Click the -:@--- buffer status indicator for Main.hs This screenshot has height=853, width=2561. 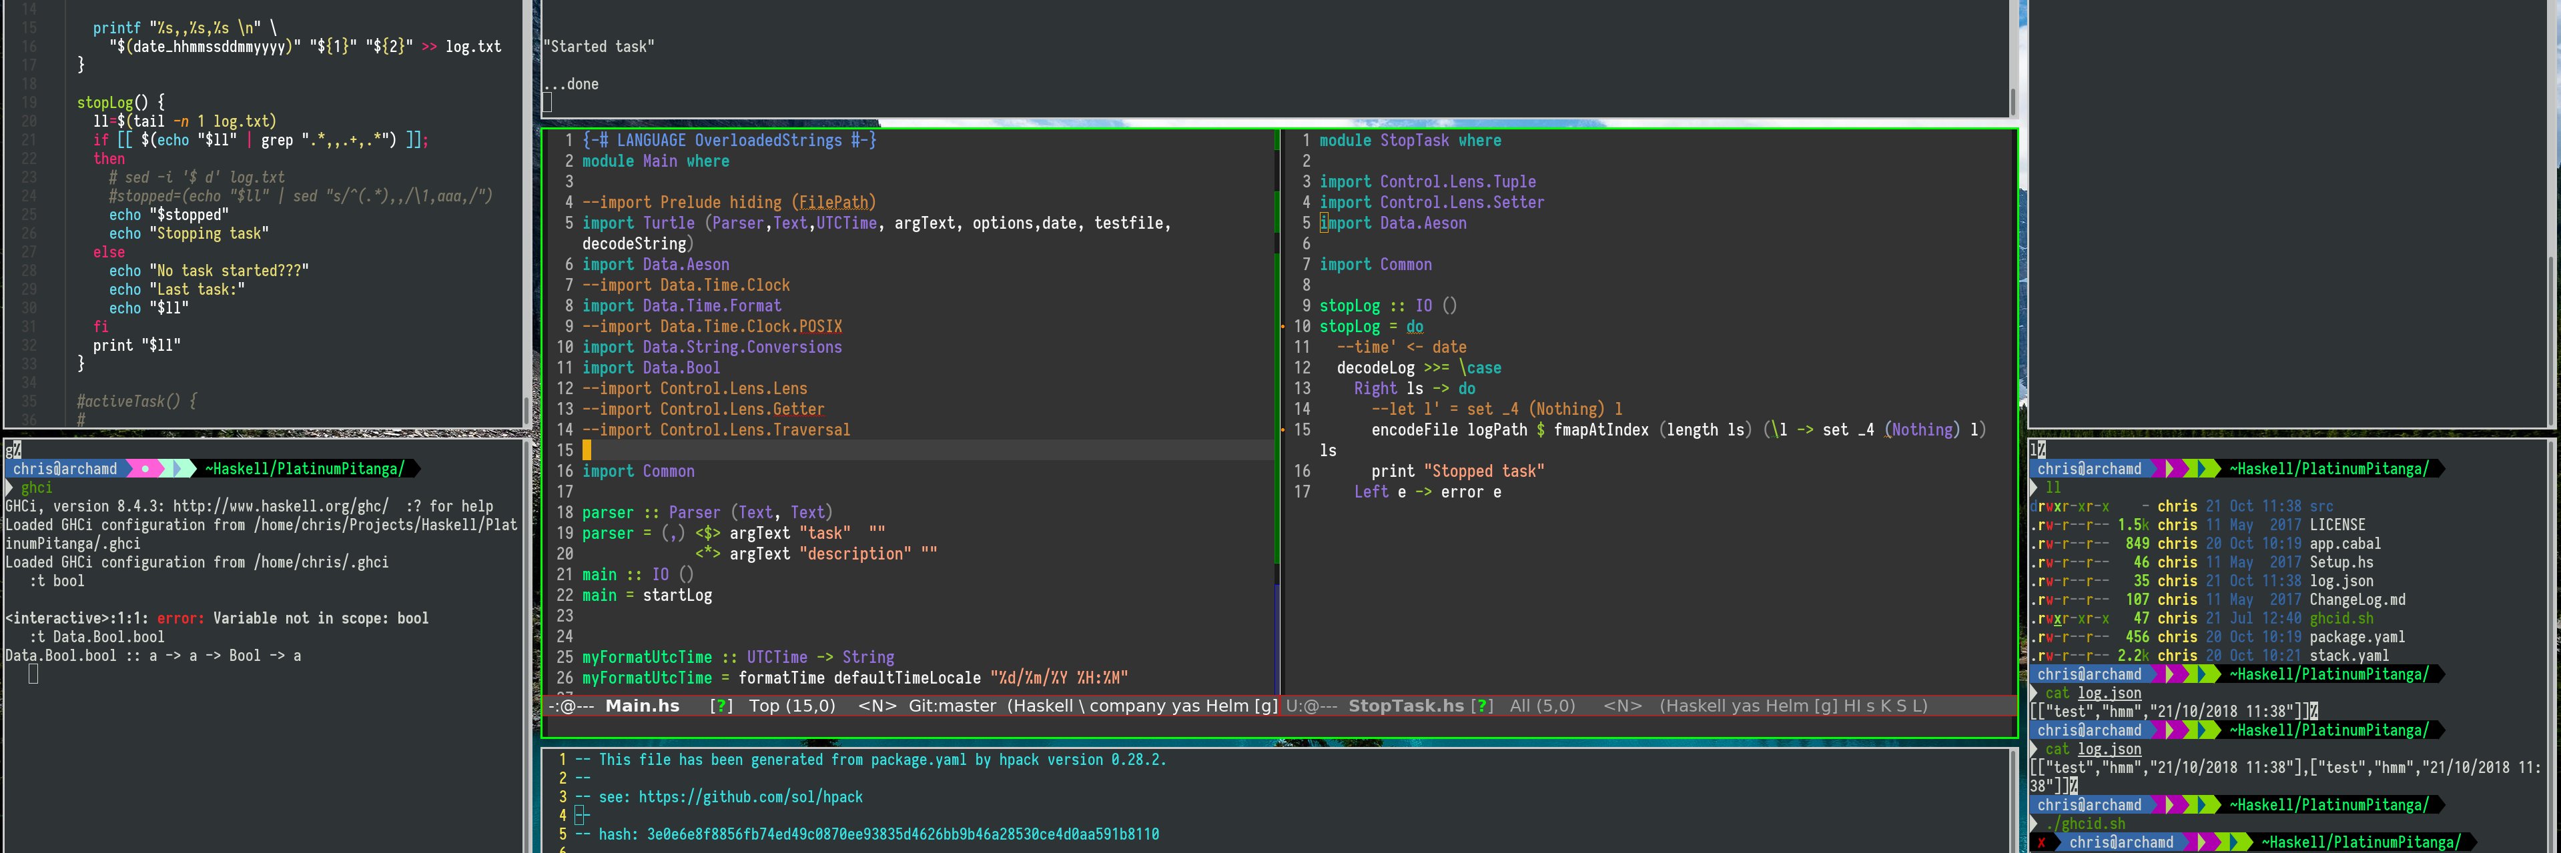(571, 706)
